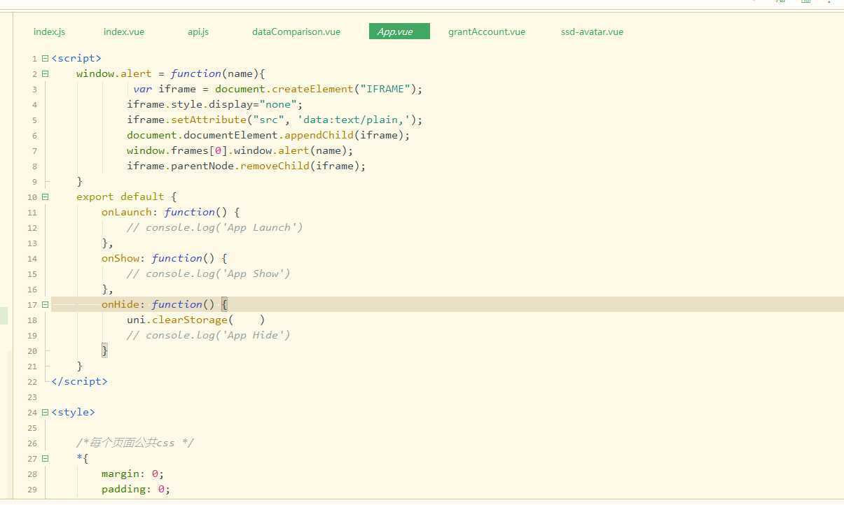Image resolution: width=844 pixels, height=505 pixels.
Task: Click the clearStorage method call
Action: [x=190, y=320]
